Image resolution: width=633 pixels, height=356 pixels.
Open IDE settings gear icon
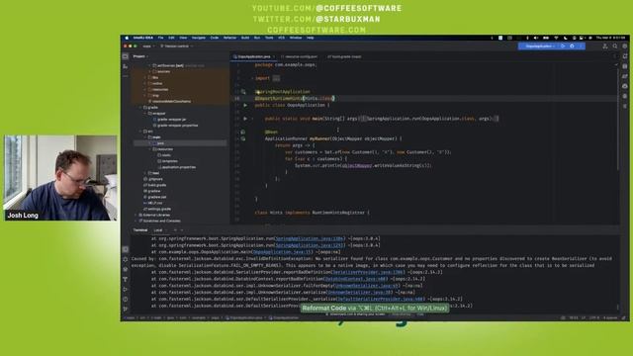point(624,46)
